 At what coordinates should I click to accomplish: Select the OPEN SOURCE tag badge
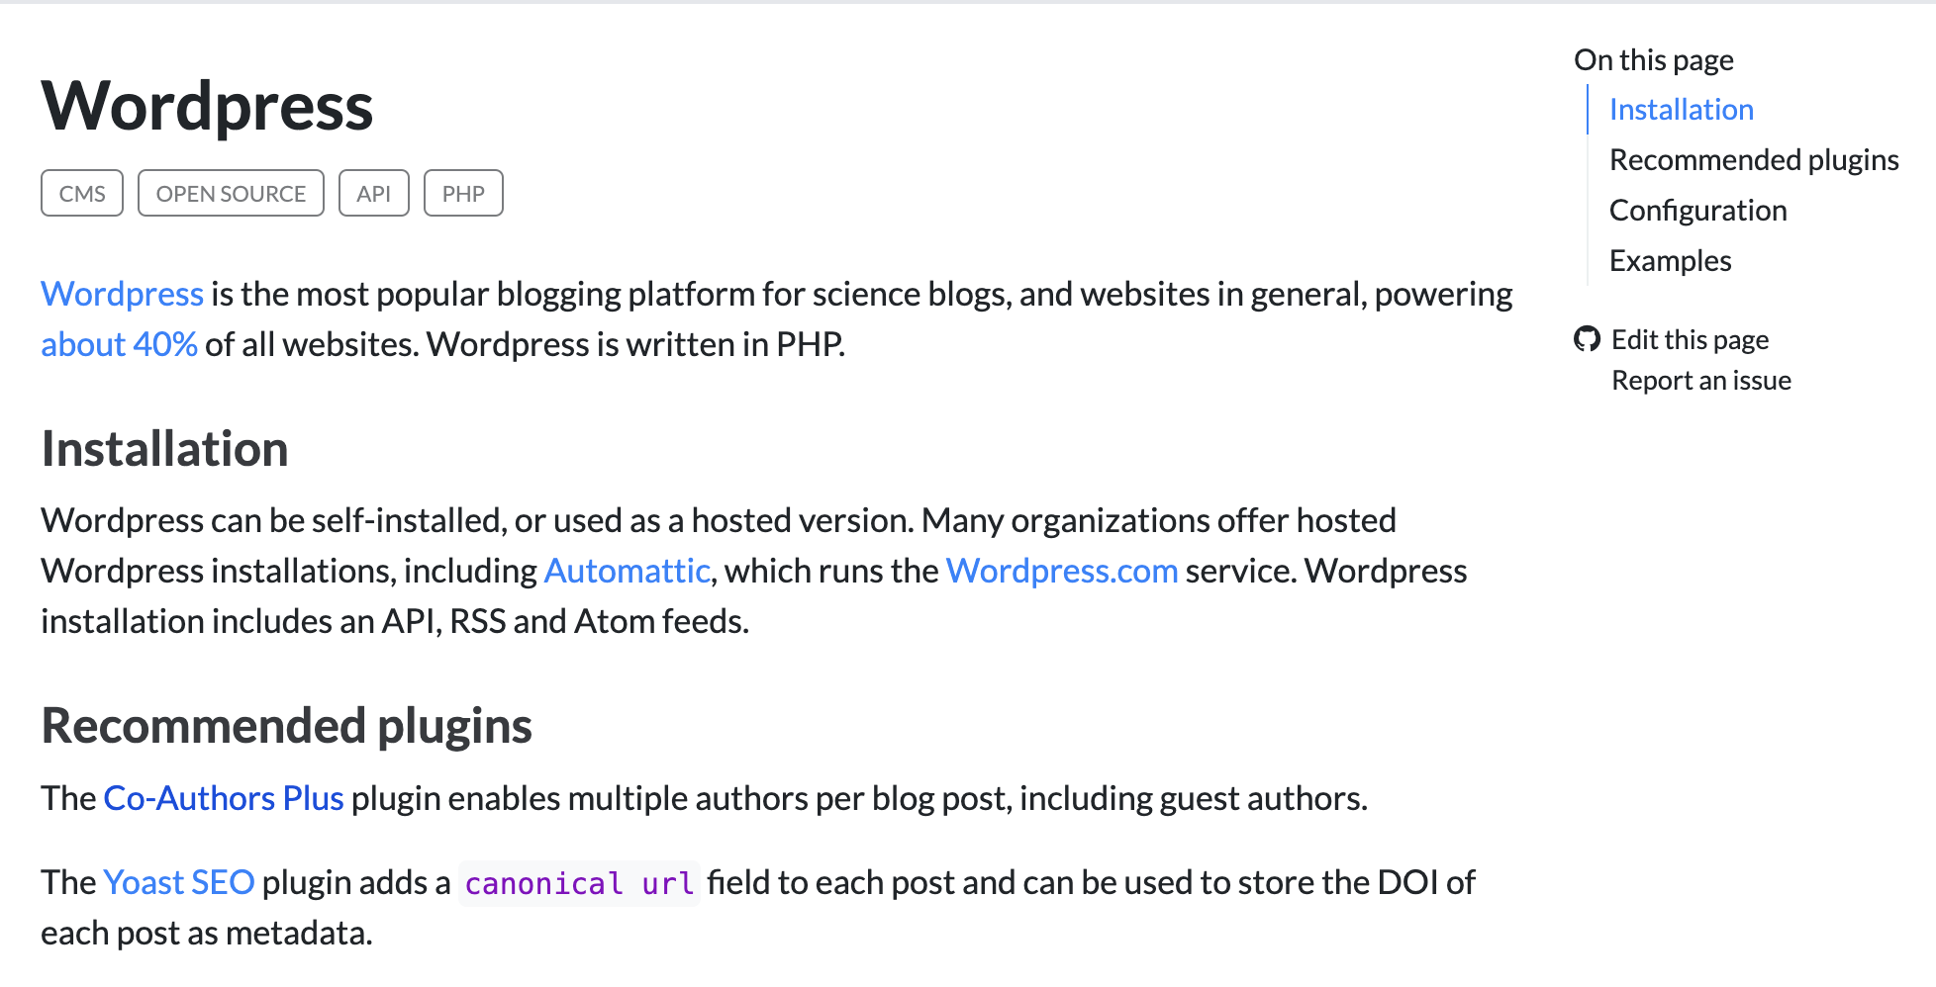point(231,194)
